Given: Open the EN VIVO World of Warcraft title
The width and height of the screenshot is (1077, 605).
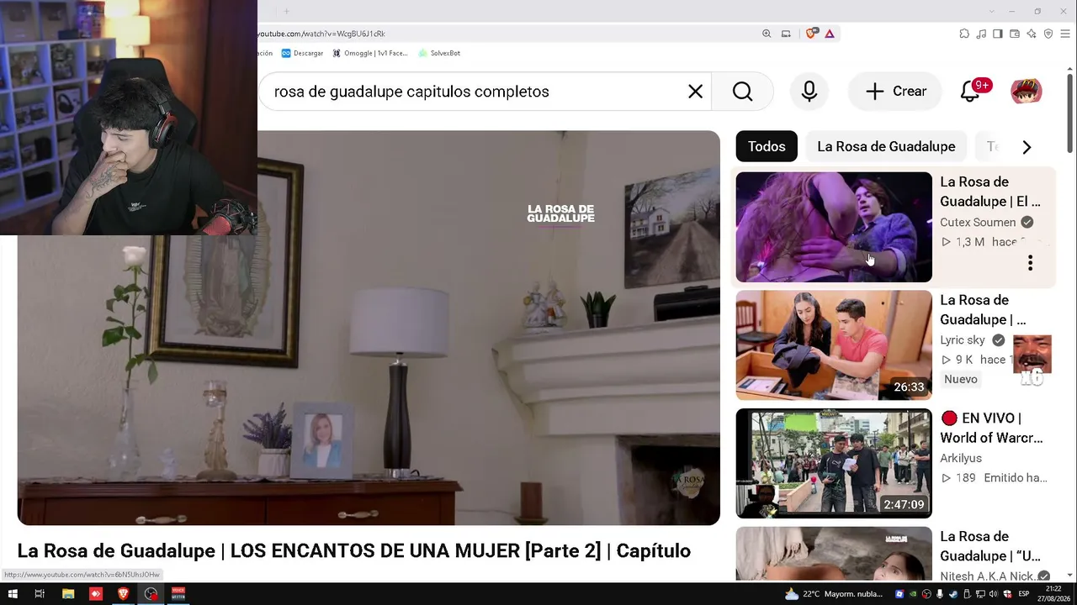Looking at the screenshot, I should (992, 428).
